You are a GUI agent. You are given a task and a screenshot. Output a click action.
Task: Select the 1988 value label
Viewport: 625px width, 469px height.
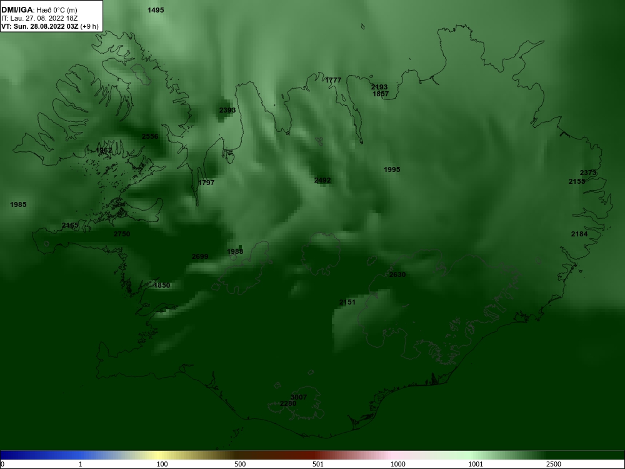pos(235,251)
